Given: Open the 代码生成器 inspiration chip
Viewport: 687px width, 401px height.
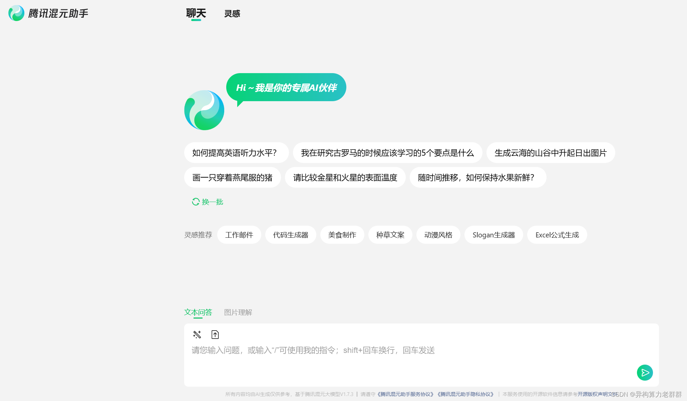Looking at the screenshot, I should point(290,235).
